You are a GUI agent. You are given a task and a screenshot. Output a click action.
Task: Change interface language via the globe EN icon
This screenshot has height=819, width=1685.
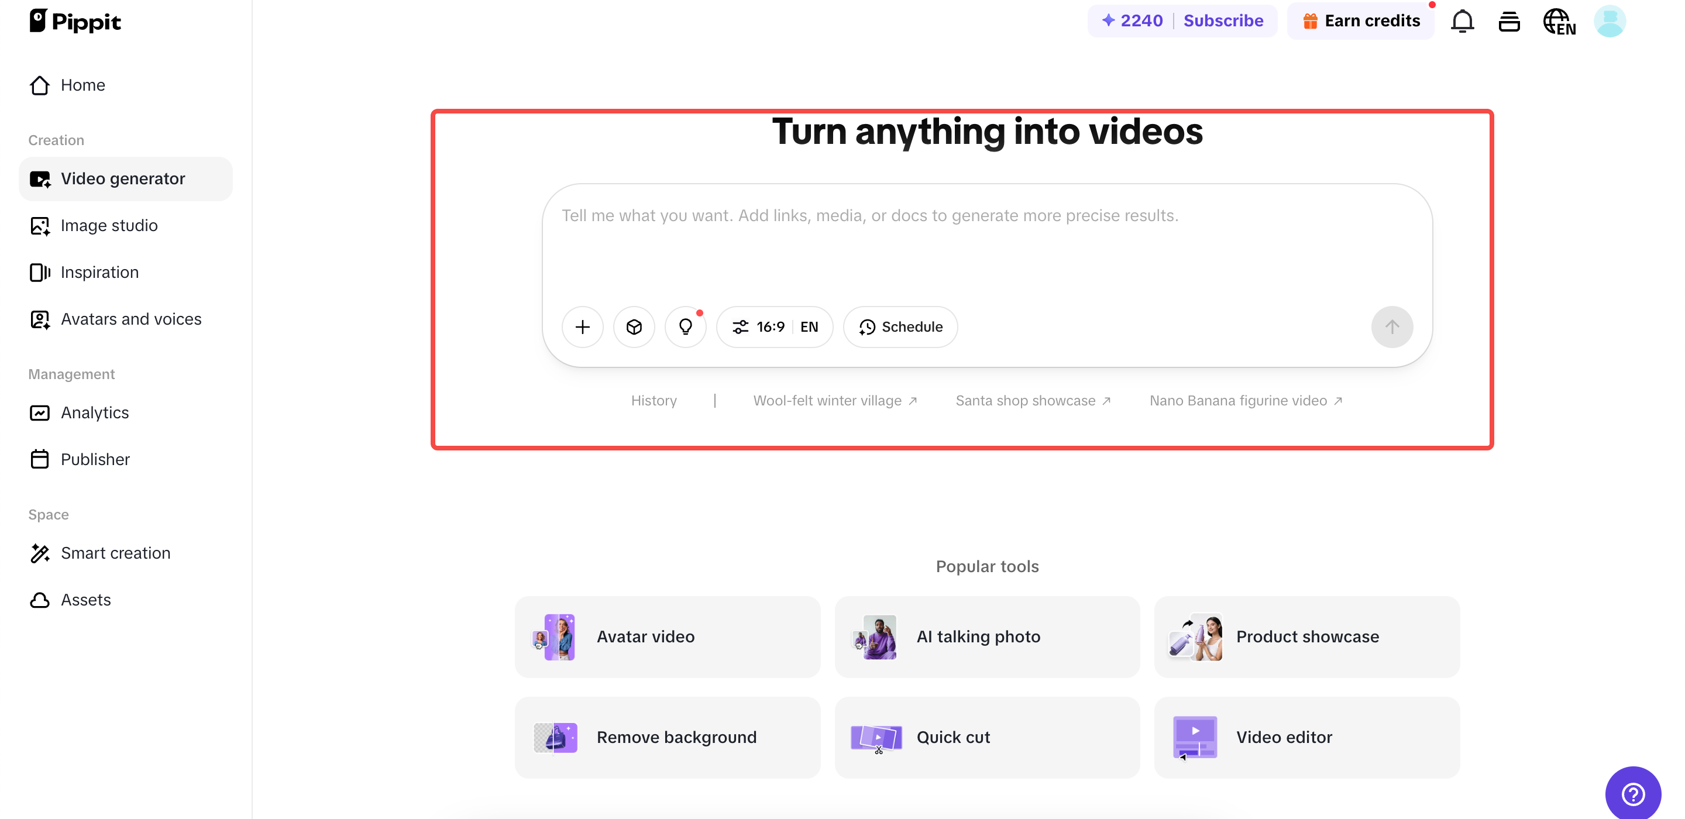1559,21
